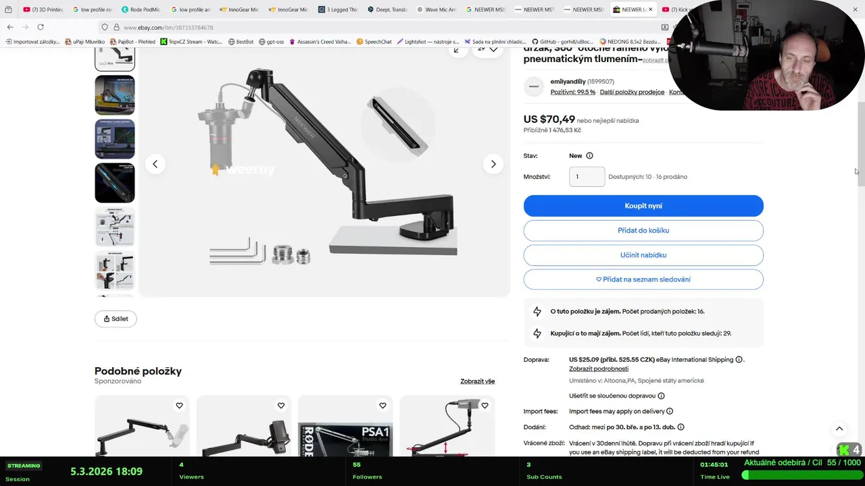Click the Koupit nyní button

pos(643,206)
